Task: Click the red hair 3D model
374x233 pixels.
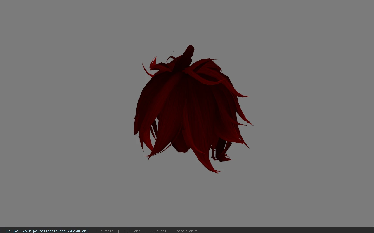Action: point(193,109)
